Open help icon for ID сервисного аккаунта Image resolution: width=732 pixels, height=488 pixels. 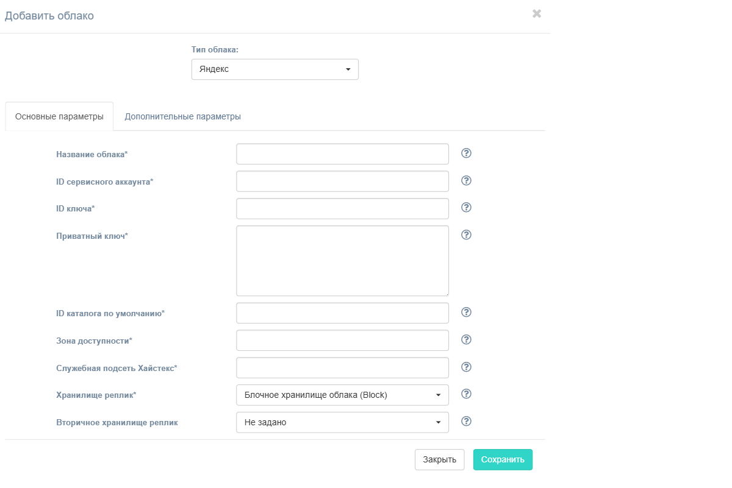click(467, 180)
